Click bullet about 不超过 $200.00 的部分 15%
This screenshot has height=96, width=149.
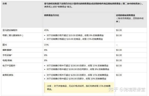pyautogui.click(x=77, y=75)
